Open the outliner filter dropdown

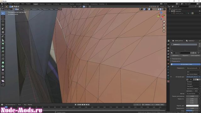pyautogui.click(x=196, y=6)
